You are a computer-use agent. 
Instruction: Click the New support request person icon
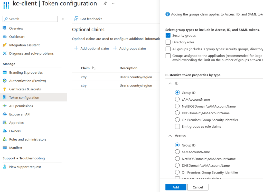[5, 167]
